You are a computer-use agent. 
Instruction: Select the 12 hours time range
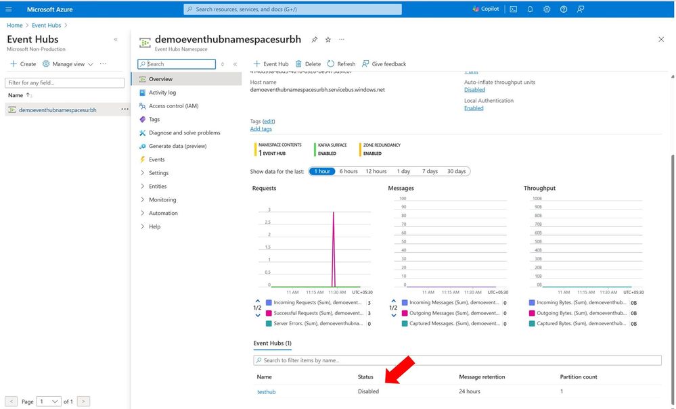[376, 171]
